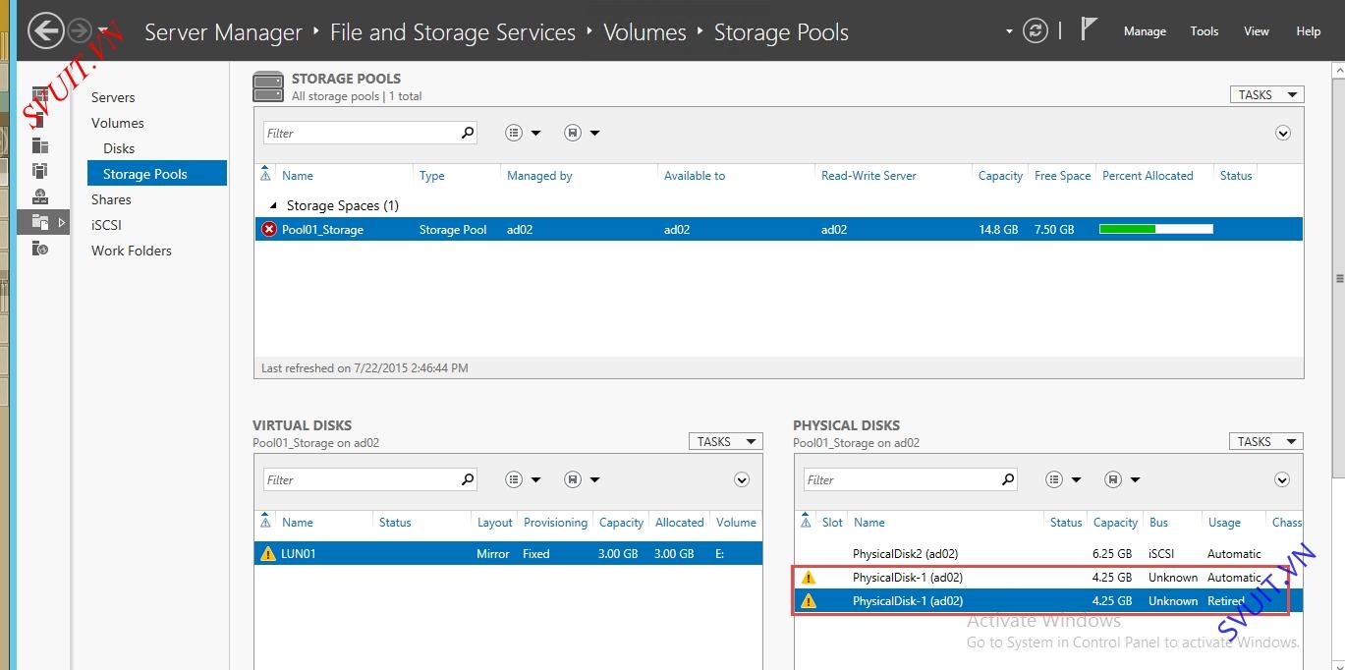
Task: Click the Pool01_Storage error icon
Action: point(269,229)
